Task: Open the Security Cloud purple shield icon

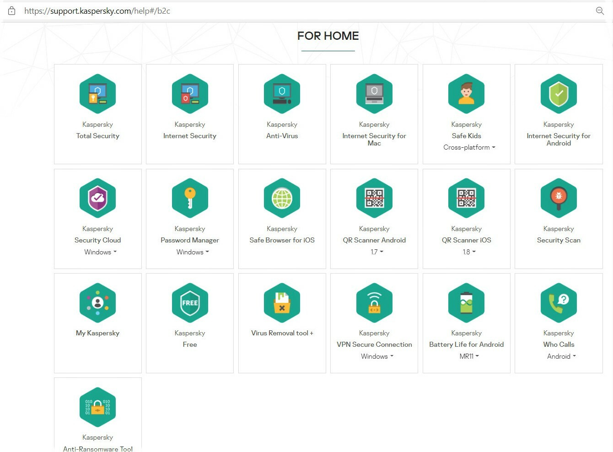Action: [x=97, y=198]
